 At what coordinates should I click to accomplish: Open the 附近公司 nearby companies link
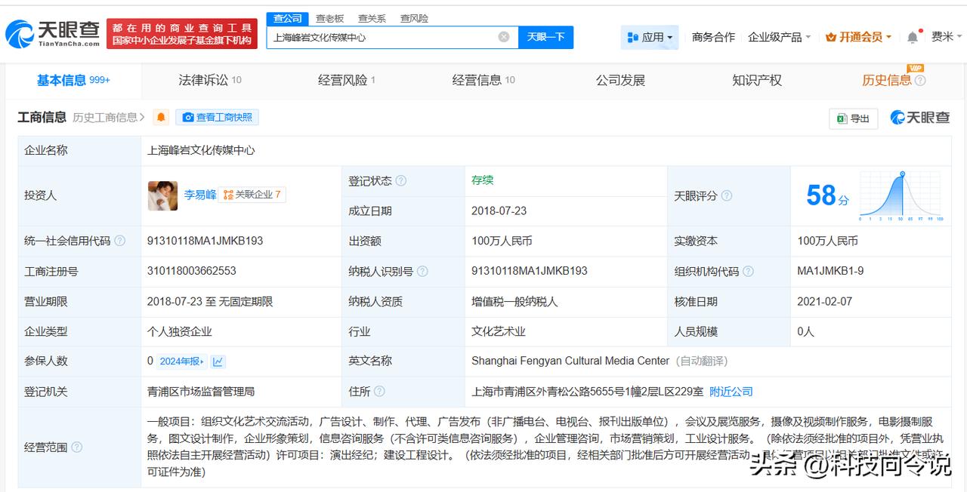click(x=731, y=392)
